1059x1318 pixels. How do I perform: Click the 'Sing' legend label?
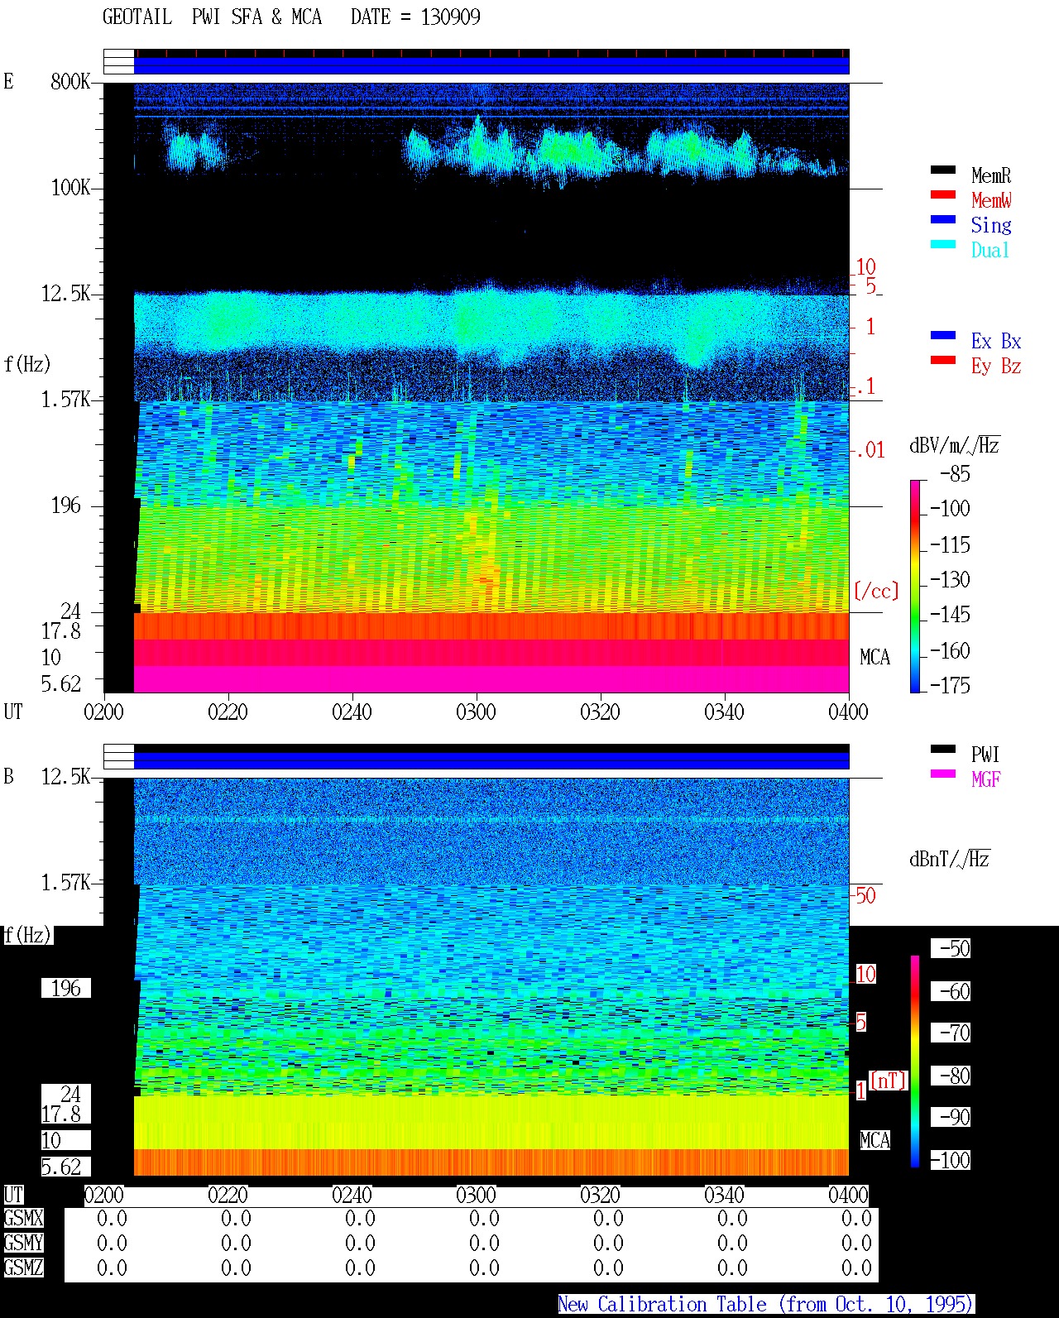[991, 225]
